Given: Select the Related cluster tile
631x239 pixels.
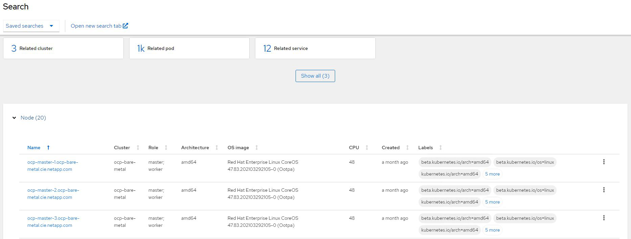Looking at the screenshot, I should [63, 48].
